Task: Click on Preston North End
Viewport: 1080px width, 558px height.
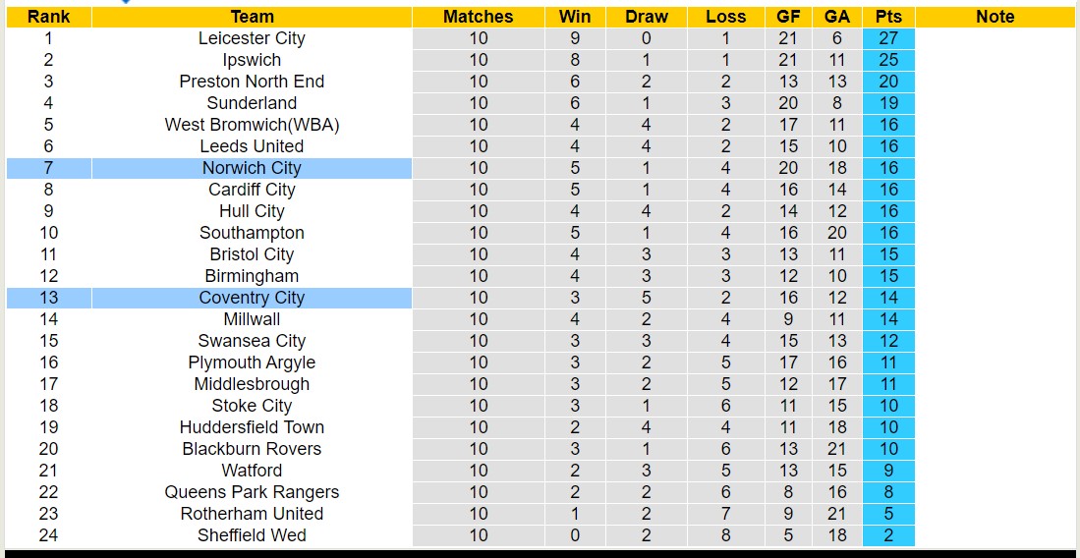Action: 252,82
